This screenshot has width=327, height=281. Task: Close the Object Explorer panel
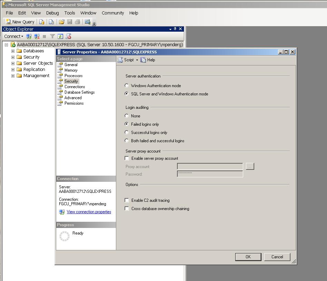[x=180, y=29]
